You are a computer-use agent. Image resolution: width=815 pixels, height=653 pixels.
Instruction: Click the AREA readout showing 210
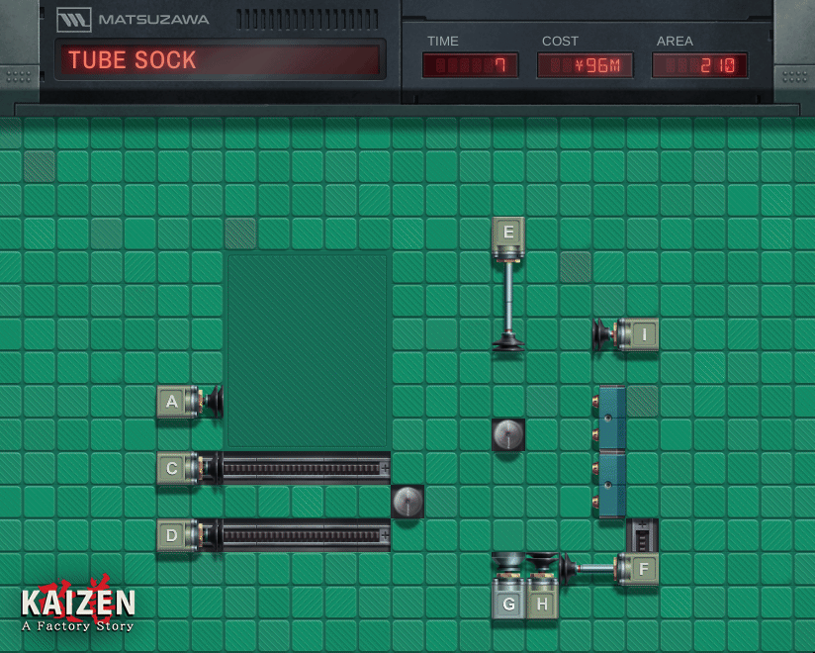[700, 65]
